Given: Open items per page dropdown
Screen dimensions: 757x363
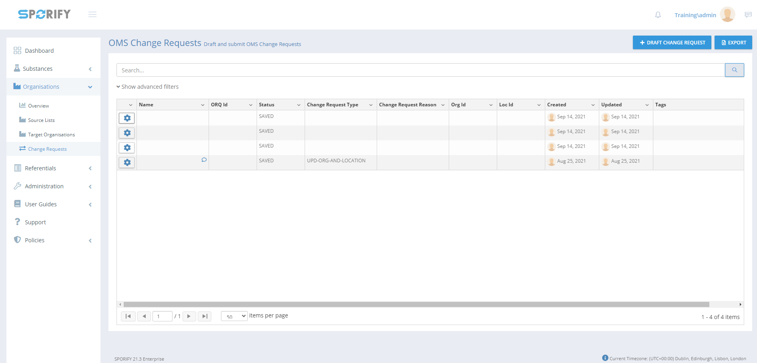Looking at the screenshot, I should [x=234, y=316].
